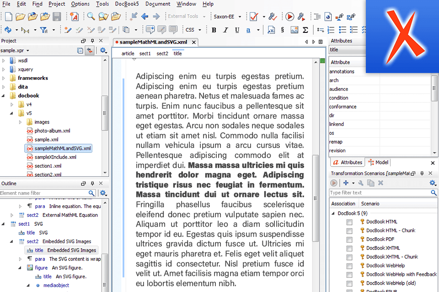
Task: Click the Italic formatting icon
Action: [225, 30]
